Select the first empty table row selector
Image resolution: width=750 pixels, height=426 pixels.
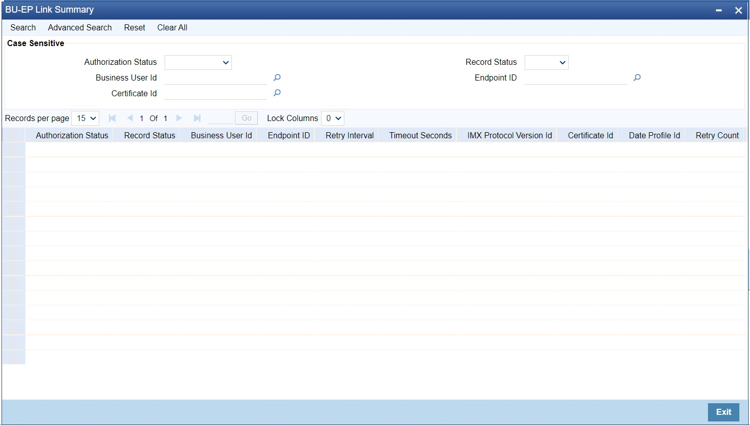pyautogui.click(x=14, y=150)
